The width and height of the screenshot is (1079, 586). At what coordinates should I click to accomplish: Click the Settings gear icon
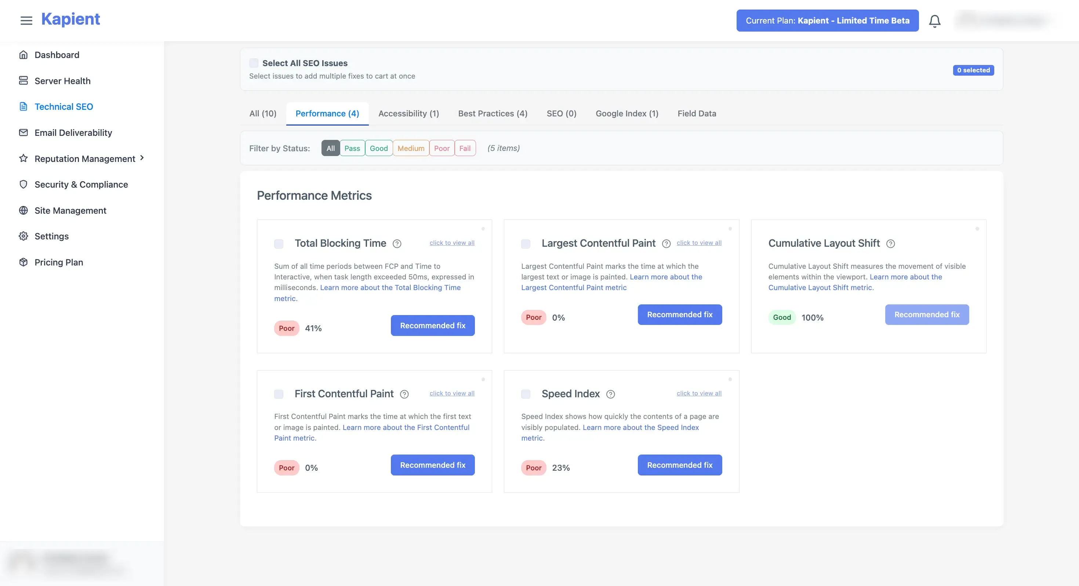[x=23, y=236]
